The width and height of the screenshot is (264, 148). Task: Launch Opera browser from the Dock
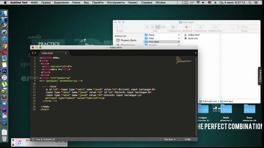(x=5, y=52)
